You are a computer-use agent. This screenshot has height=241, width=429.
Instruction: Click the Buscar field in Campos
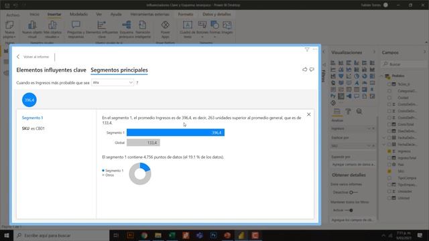[404, 64]
